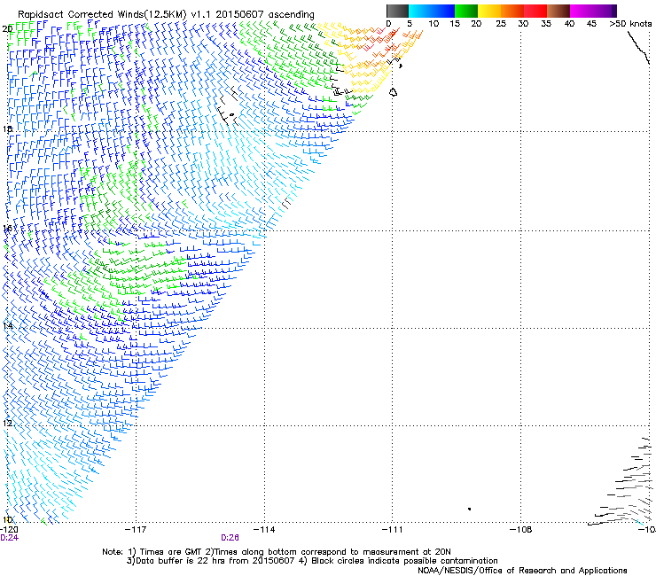Click the '-120' longitude axis label
Screen dimensions: 656x576
point(9,530)
